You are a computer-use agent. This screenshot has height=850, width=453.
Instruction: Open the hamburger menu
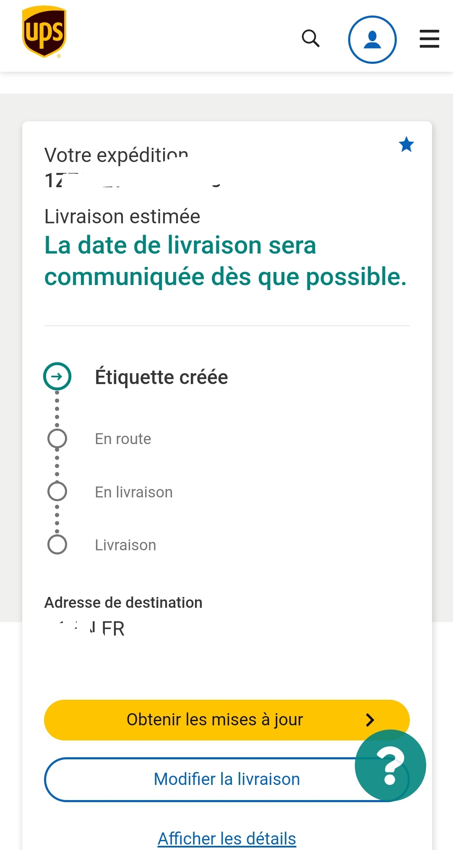coord(430,39)
